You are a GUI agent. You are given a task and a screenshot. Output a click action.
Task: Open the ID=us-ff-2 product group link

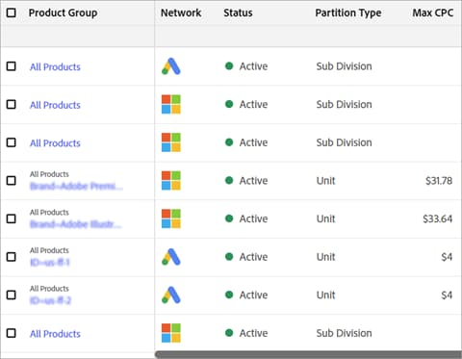(x=50, y=300)
